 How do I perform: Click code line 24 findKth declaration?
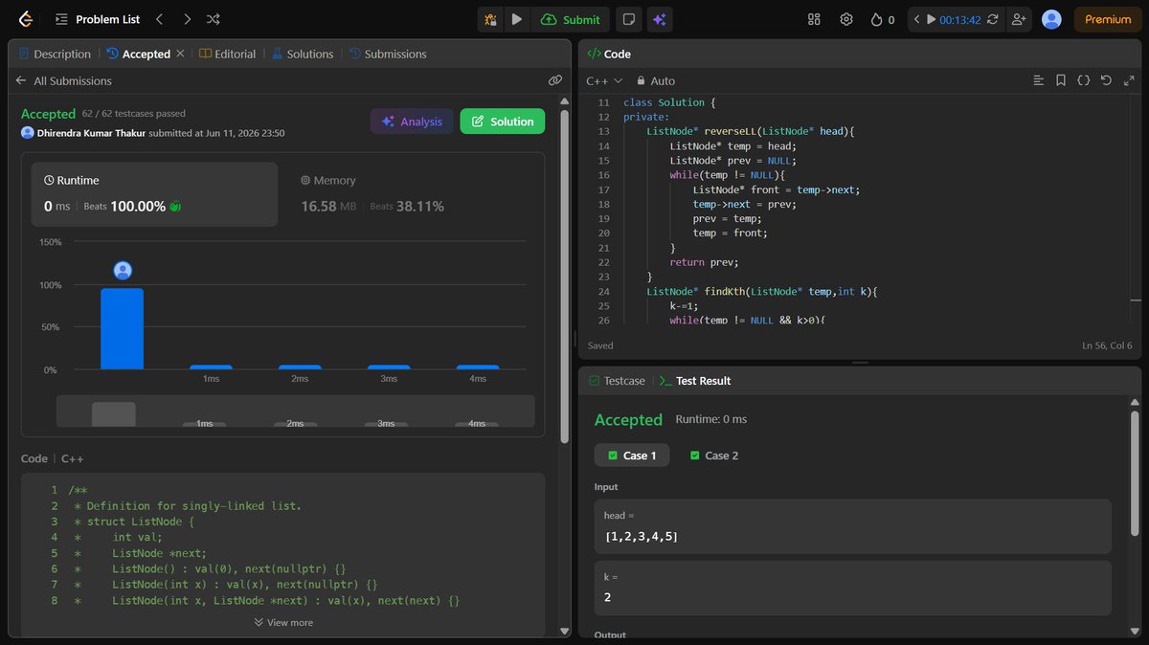tap(761, 291)
